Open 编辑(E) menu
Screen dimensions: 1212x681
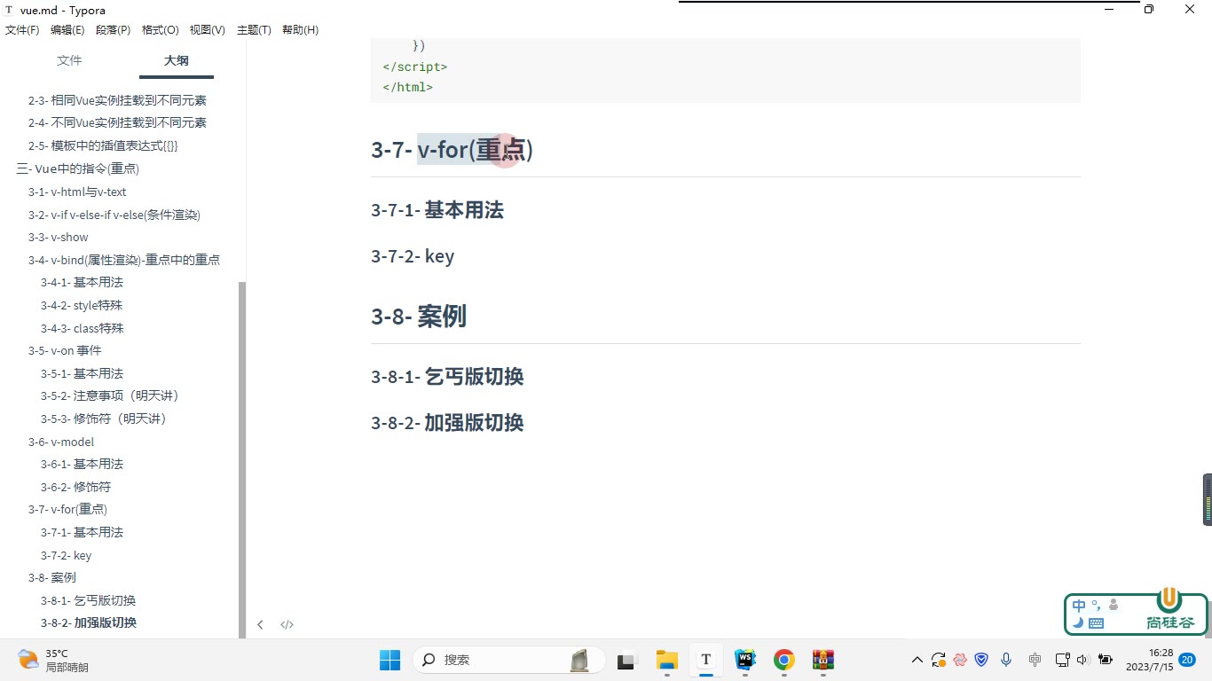pos(67,30)
